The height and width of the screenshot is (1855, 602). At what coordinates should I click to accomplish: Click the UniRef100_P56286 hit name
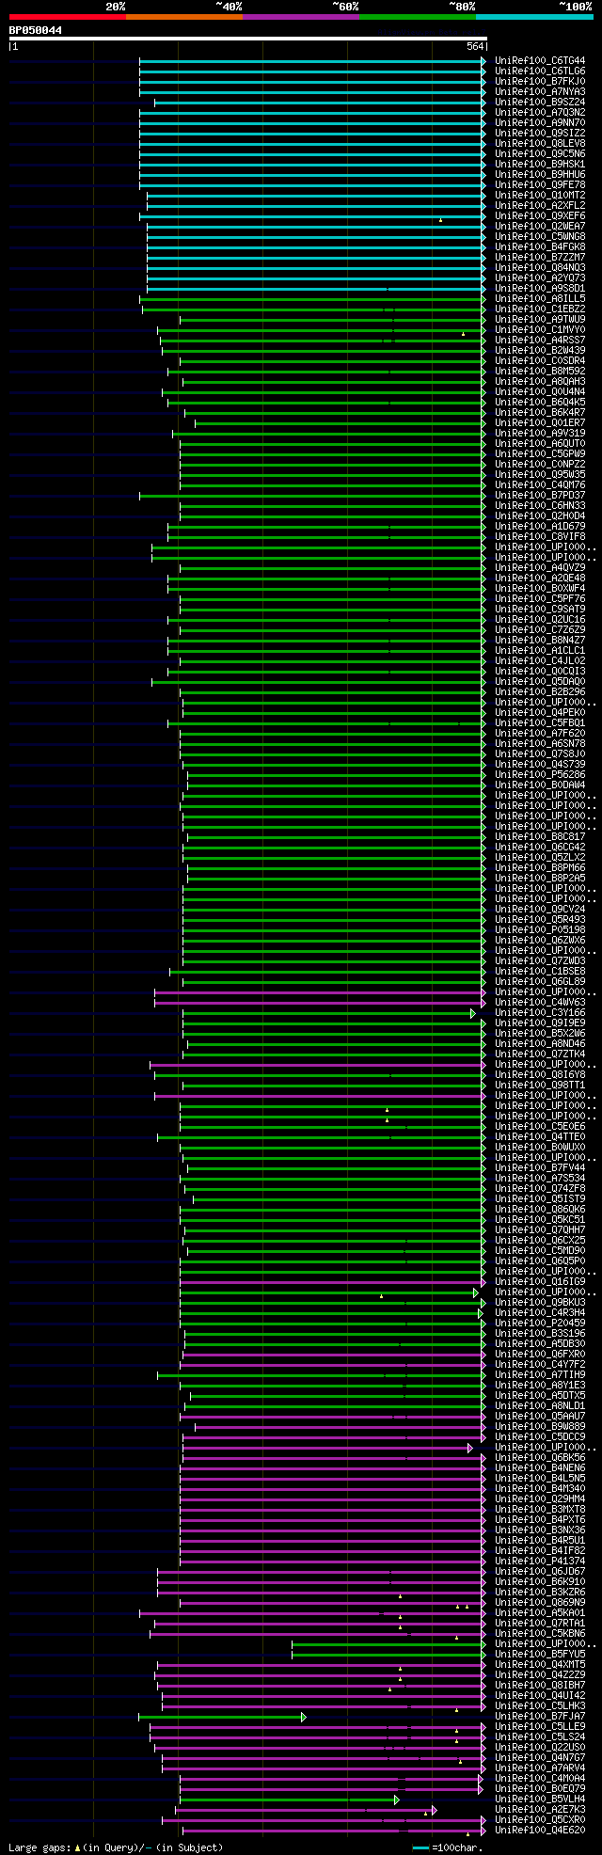540,775
